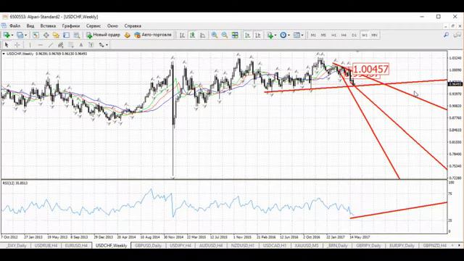Open the Вид menu

[30, 26]
